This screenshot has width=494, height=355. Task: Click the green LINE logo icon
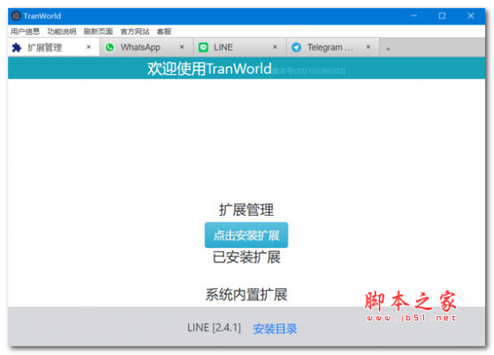click(x=203, y=48)
